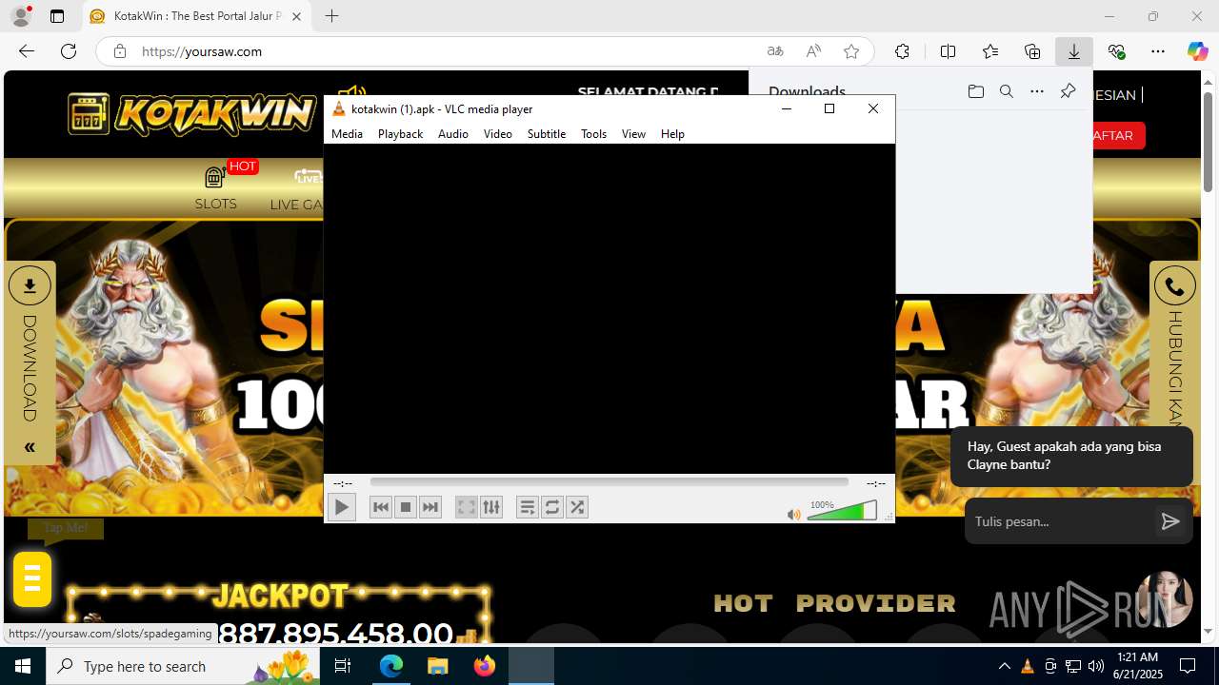
Task: Open more options in Downloads panel
Action: pos(1037,91)
